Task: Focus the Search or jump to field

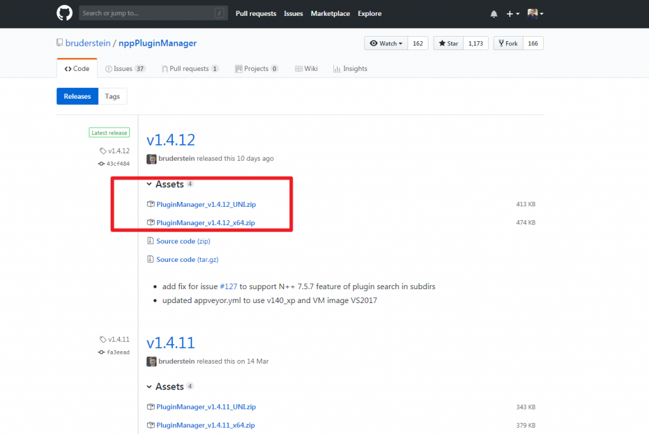Action: 153,13
